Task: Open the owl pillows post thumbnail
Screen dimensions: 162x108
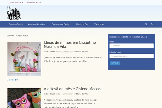Action: 24,98
